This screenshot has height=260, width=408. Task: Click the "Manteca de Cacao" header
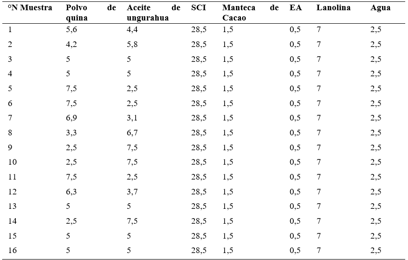click(x=250, y=13)
